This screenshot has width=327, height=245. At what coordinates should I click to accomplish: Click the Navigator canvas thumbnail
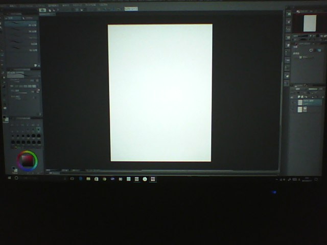[x=310, y=23]
